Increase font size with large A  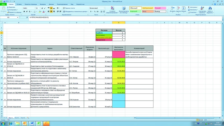pyautogui.click(x=42, y=8)
